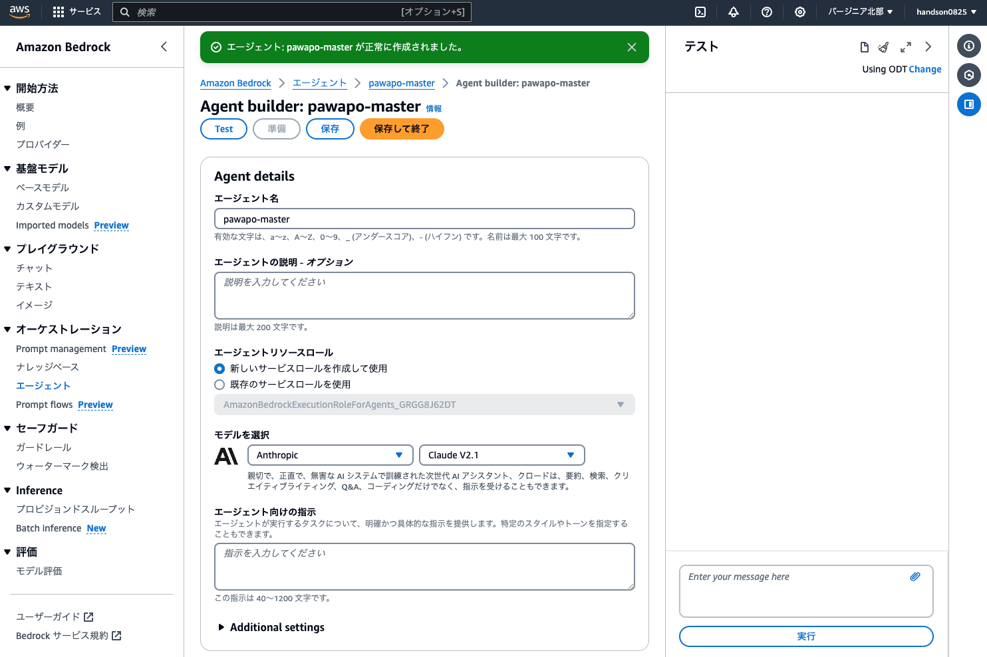The height and width of the screenshot is (657, 987).
Task: Open external ユーザーガイド link icon
Action: [x=88, y=617]
